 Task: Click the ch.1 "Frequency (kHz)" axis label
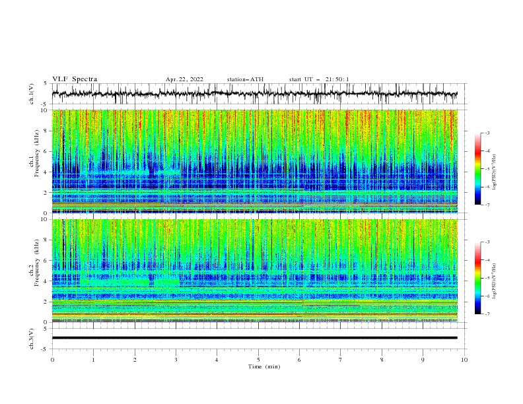[37, 152]
